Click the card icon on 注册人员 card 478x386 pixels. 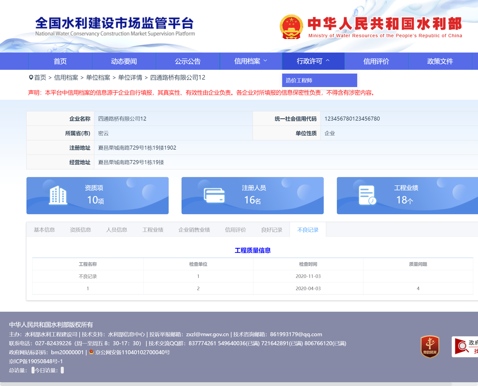pos(214,195)
